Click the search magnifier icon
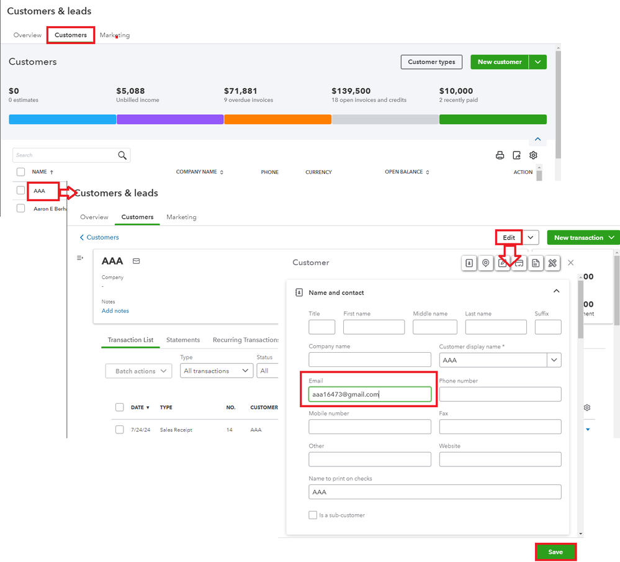The image size is (620, 562). pyautogui.click(x=122, y=155)
